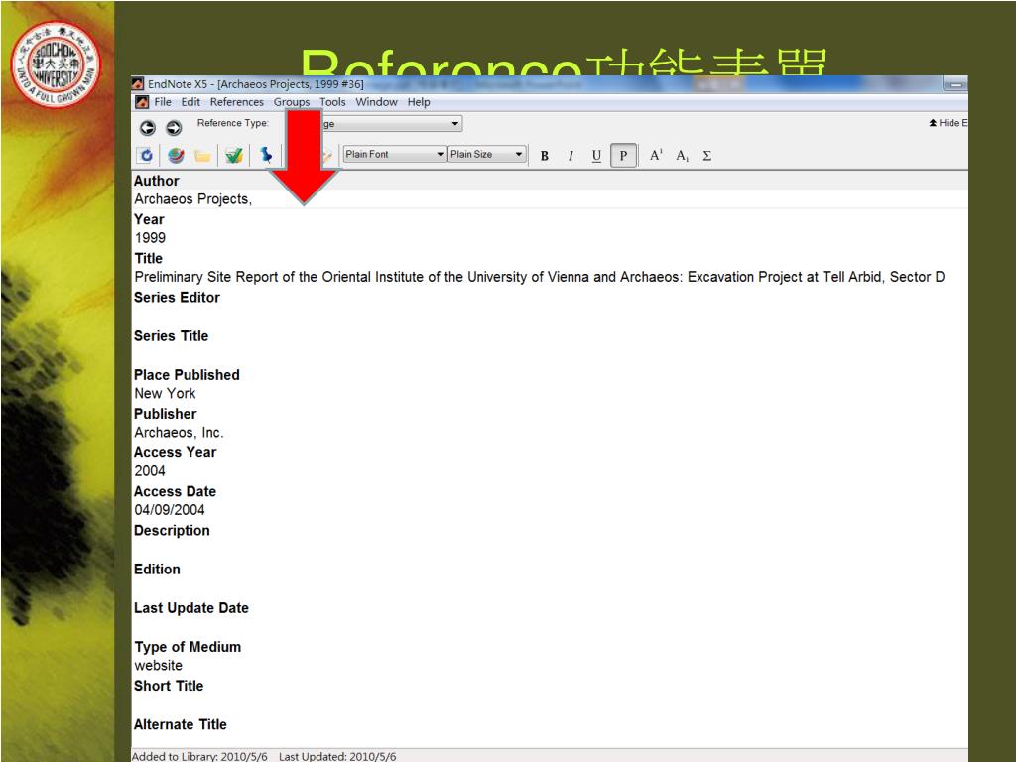Click the blue pushpin icon
1016x762 pixels.
(266, 155)
